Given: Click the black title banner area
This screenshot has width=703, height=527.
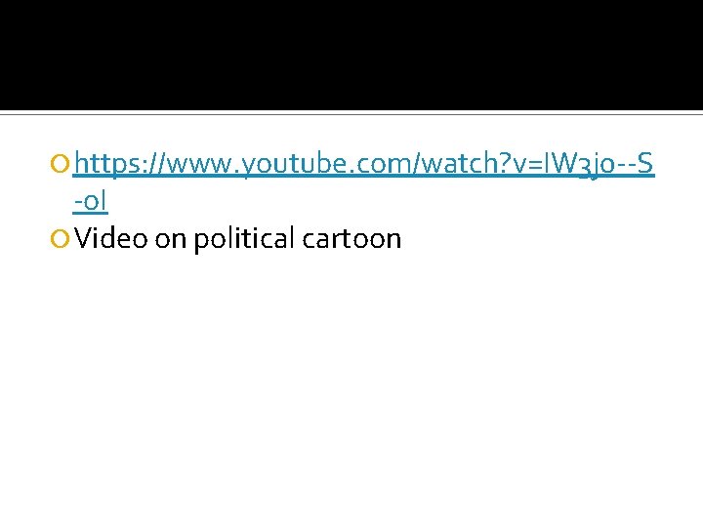Looking at the screenshot, I should point(351,55).
